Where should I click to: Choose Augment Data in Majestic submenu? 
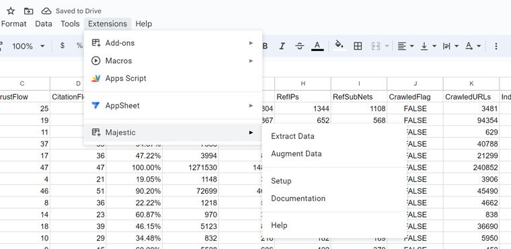334,153
